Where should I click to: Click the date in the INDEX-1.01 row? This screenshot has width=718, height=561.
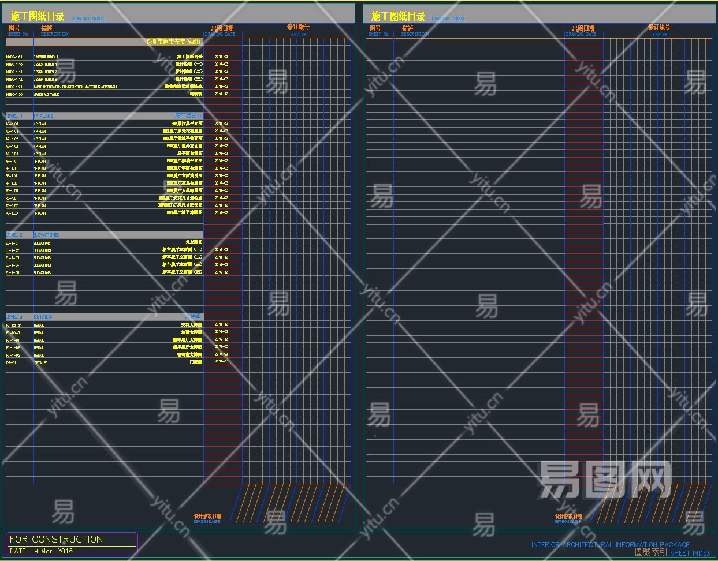tap(221, 57)
